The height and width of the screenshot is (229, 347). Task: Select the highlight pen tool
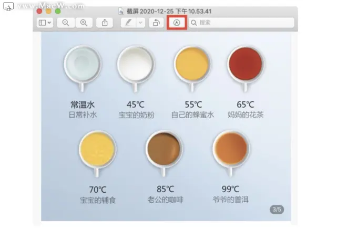tap(128, 23)
